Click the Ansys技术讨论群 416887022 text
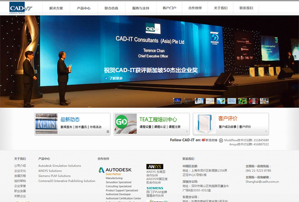Screen dimensions: 299x202 pos(249,144)
